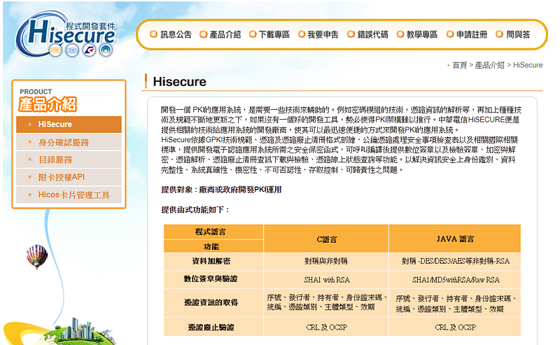
Task: Open 身分確認服務 in the sidebar
Action: coord(69,143)
